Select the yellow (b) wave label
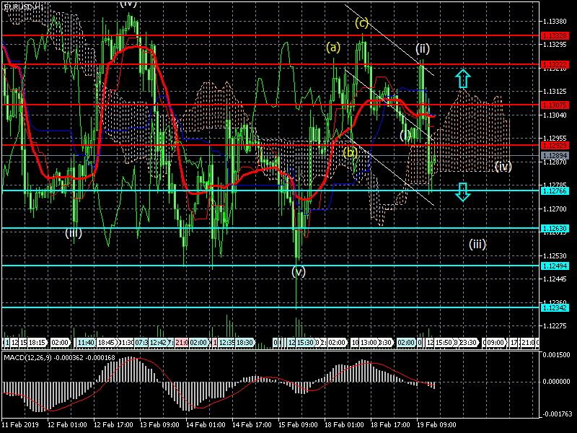 [350, 152]
